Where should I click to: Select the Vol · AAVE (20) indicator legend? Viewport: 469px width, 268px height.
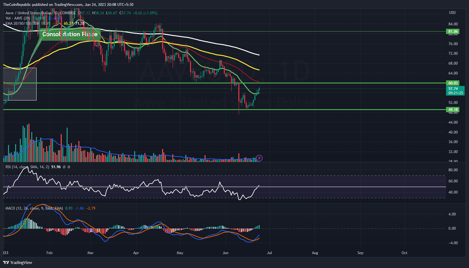[x=18, y=18]
